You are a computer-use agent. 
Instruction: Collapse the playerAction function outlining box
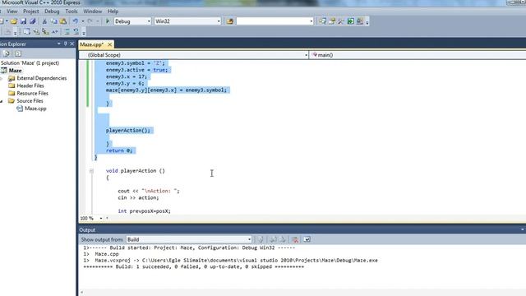91,171
